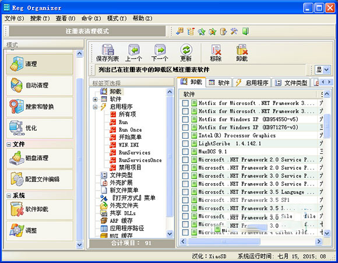338x263 pixels.
Task: Open 优化 optimize mode
Action: click(x=40, y=128)
